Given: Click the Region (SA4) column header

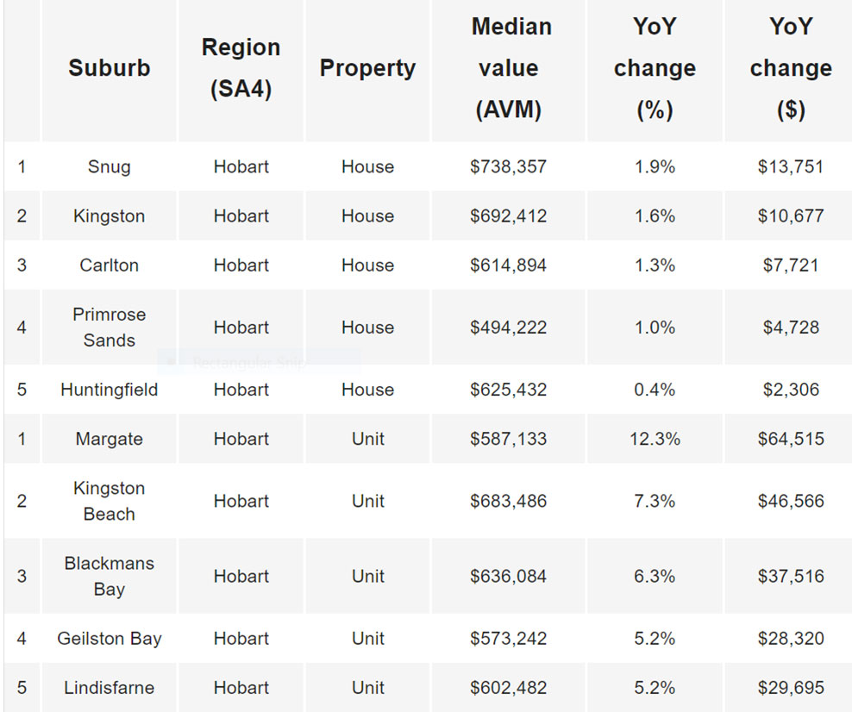Looking at the screenshot, I should pos(241,68).
